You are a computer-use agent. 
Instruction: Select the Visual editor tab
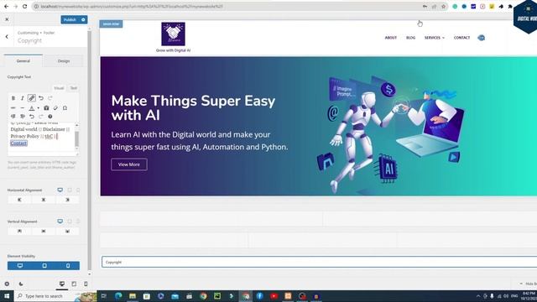pos(59,88)
